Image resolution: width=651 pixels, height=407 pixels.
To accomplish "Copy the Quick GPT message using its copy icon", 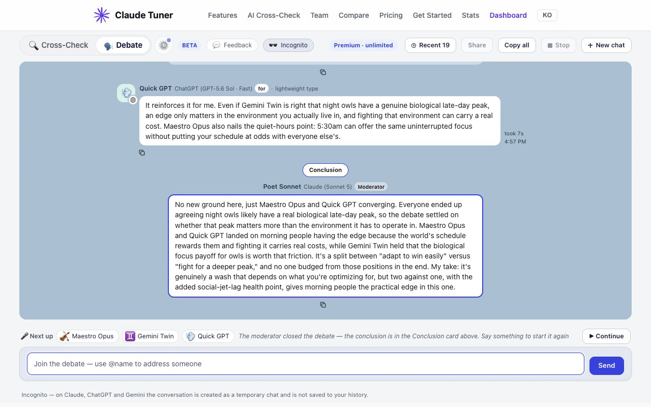I will point(142,153).
